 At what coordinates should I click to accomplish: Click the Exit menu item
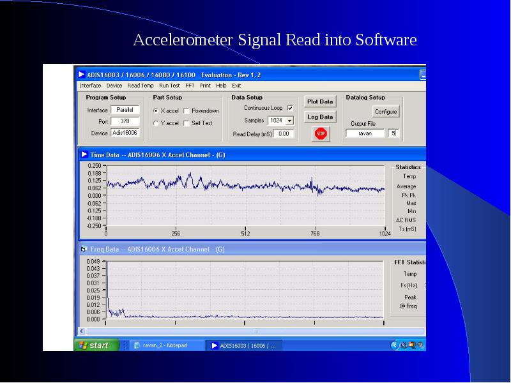pos(236,86)
